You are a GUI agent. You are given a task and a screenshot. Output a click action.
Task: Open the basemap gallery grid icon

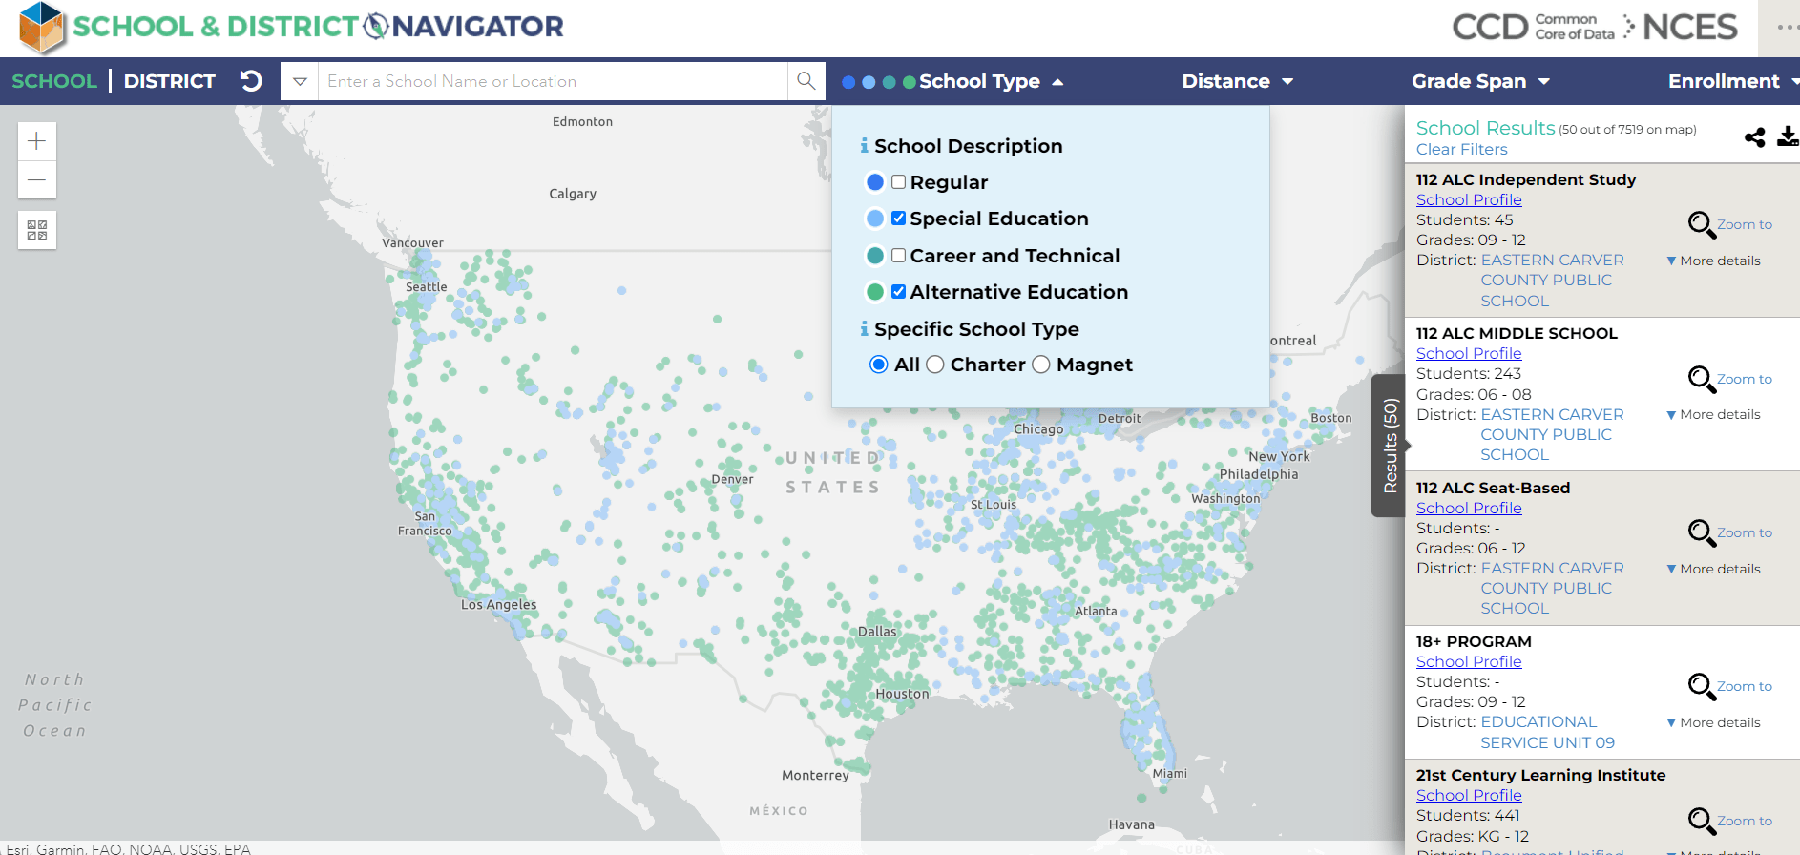point(37,230)
